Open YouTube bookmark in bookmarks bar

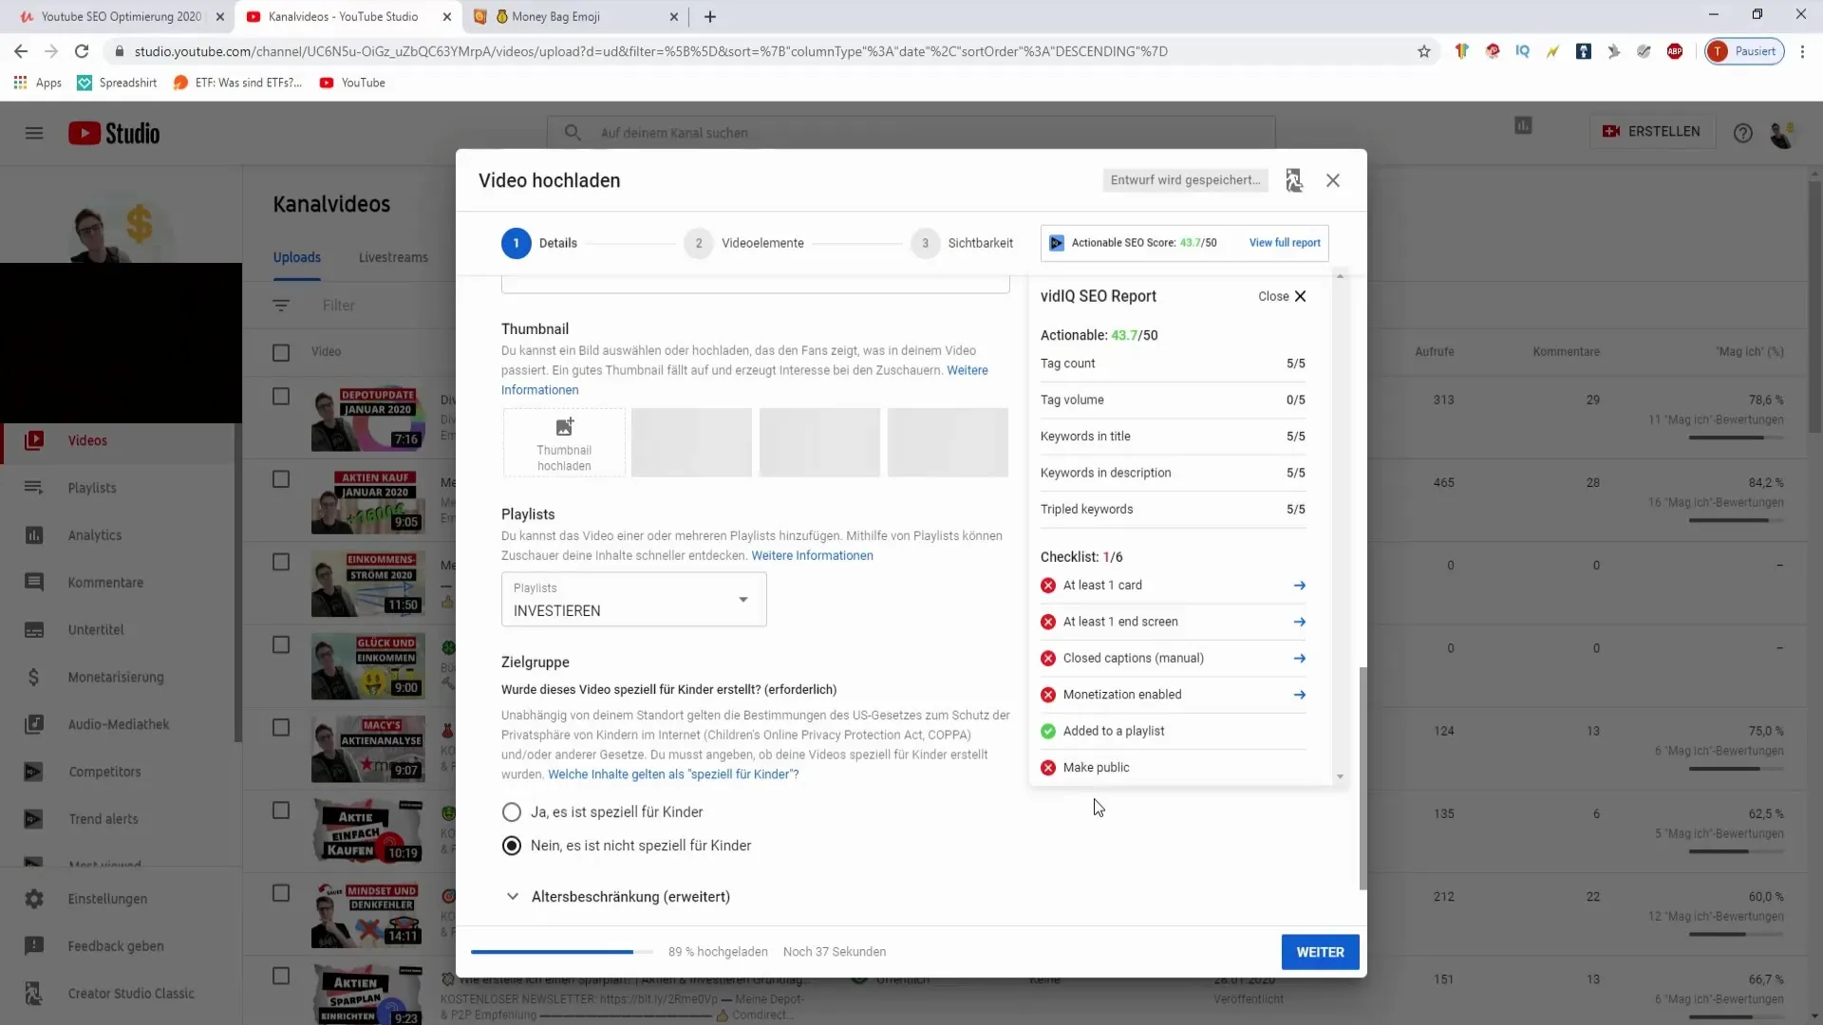tap(352, 83)
